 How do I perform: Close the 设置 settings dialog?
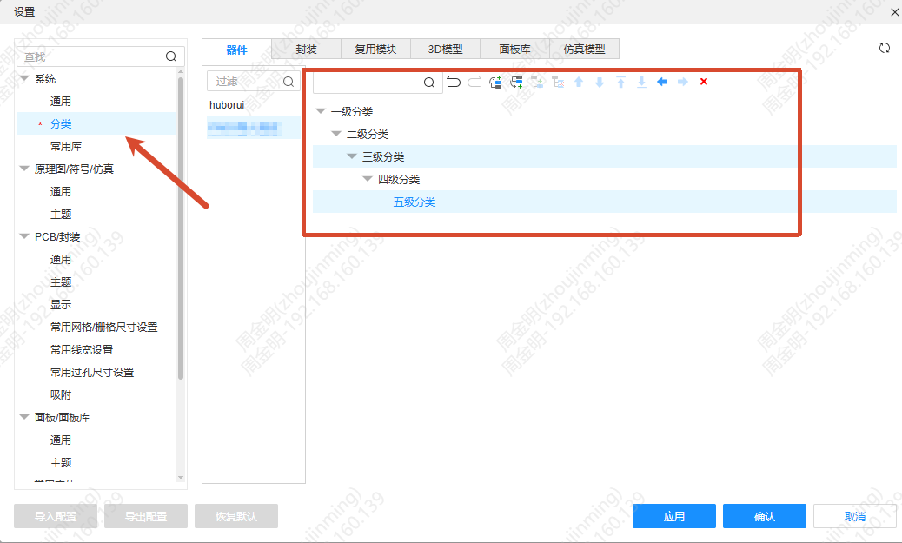(895, 12)
